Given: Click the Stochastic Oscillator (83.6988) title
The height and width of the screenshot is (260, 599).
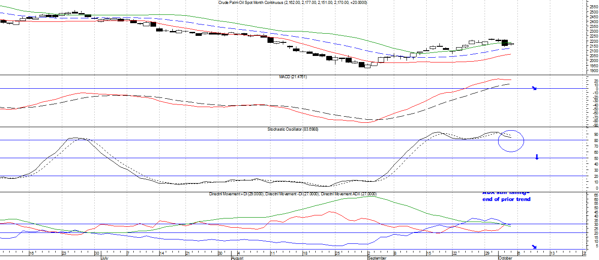Looking at the screenshot, I should 293,129.
